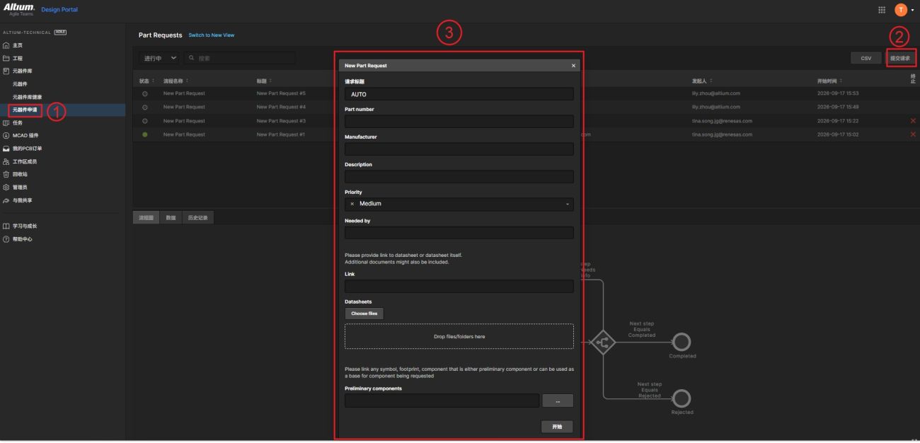Click the CSV export button
This screenshot has height=443, width=920.
coord(866,58)
